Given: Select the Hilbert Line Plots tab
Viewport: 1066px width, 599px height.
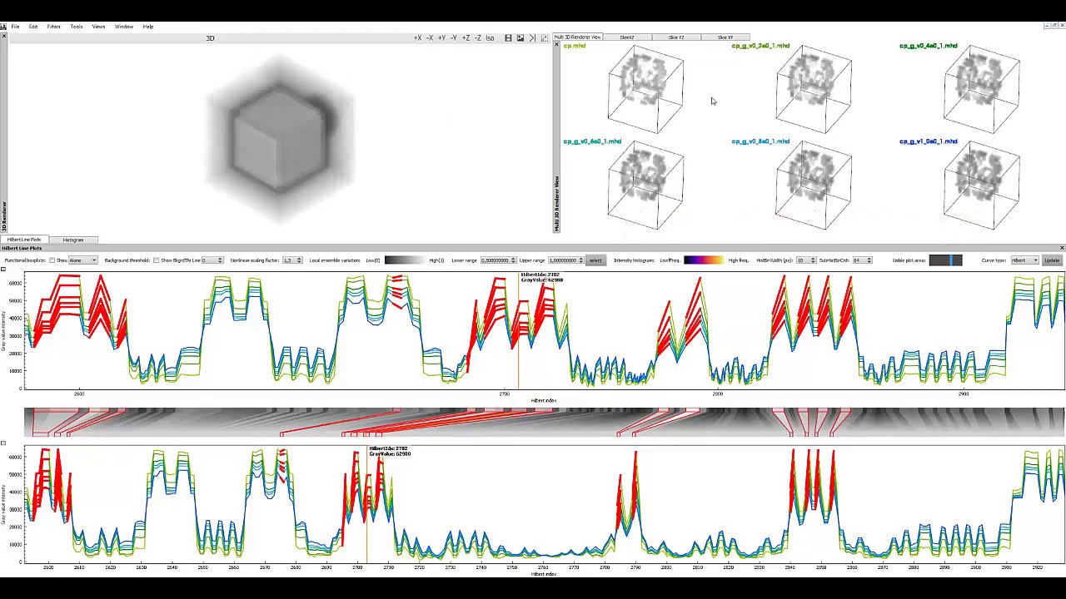Looking at the screenshot, I should pyautogui.click(x=24, y=240).
